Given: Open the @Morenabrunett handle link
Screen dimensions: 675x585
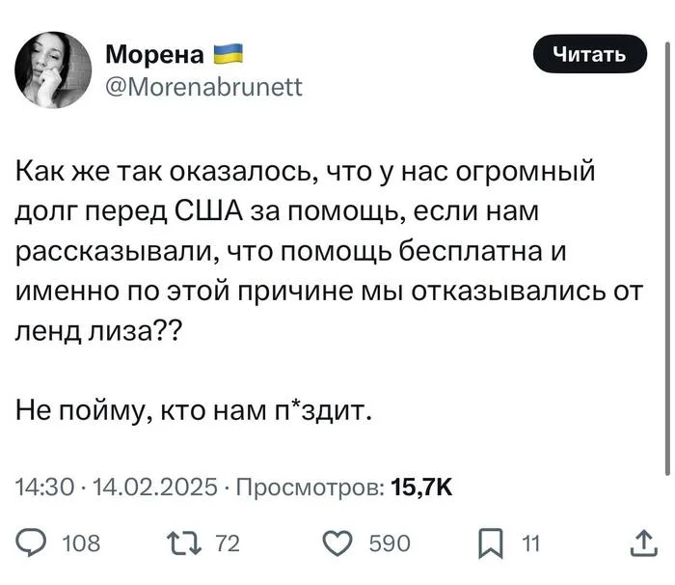Looking at the screenshot, I should 203,87.
